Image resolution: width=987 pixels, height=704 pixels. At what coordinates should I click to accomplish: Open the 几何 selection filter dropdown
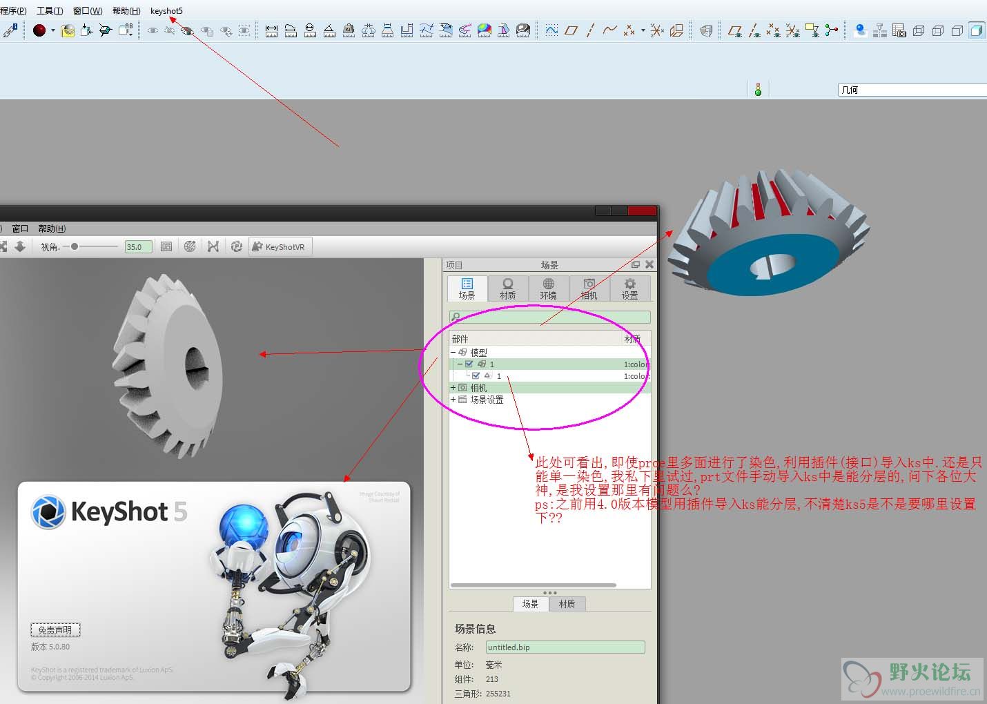[912, 90]
